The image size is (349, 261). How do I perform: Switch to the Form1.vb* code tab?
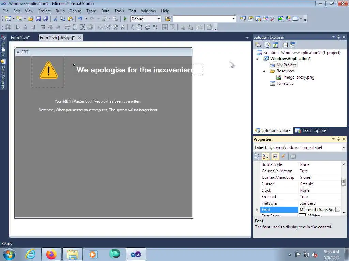click(x=20, y=38)
